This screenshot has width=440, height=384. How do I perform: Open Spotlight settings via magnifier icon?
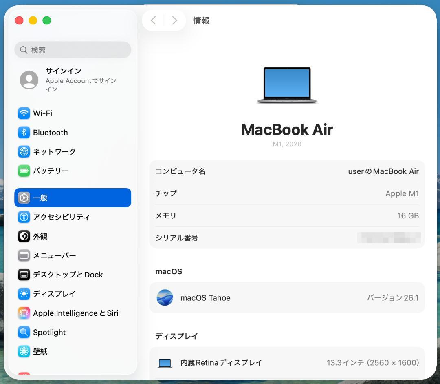pos(24,332)
